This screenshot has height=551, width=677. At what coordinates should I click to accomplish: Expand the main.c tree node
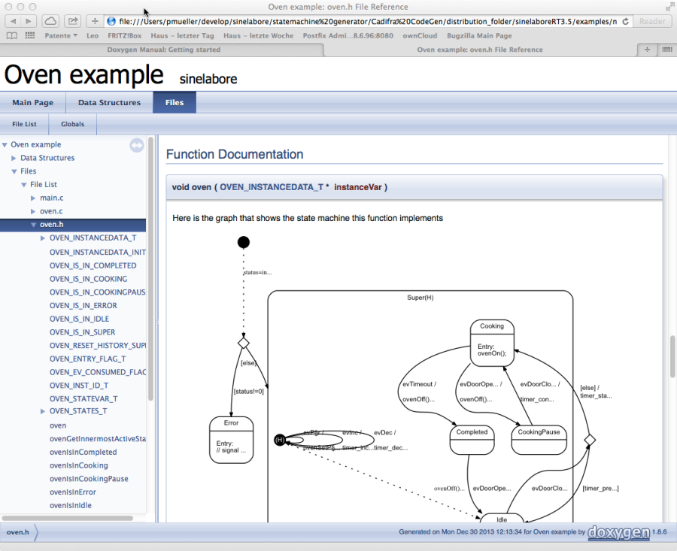pyautogui.click(x=33, y=198)
